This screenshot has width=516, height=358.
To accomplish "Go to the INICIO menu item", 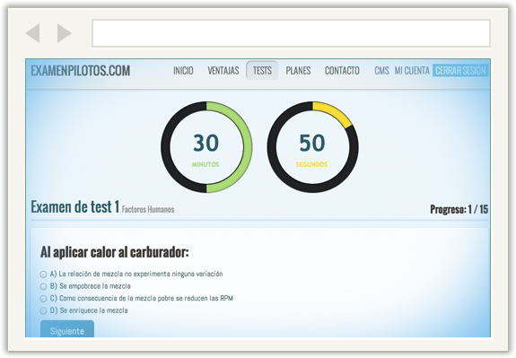I will 183,71.
